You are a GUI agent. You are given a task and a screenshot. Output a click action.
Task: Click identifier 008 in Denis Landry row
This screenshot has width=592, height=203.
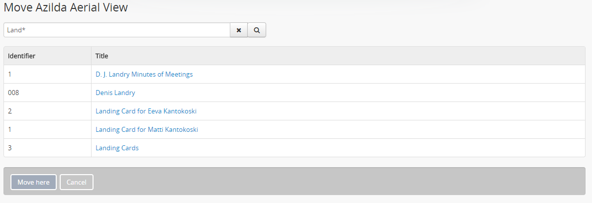click(13, 93)
